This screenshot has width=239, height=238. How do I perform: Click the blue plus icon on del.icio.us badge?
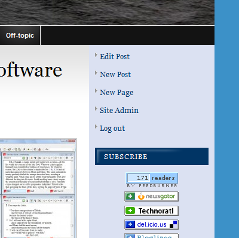(130, 224)
